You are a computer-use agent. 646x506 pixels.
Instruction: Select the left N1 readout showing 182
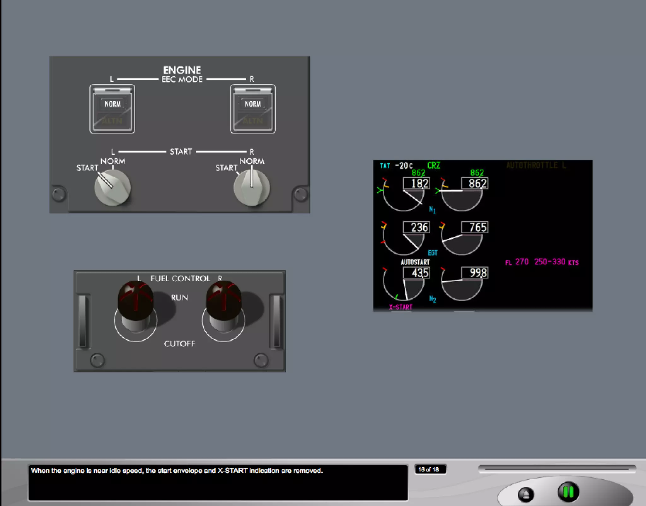417,183
